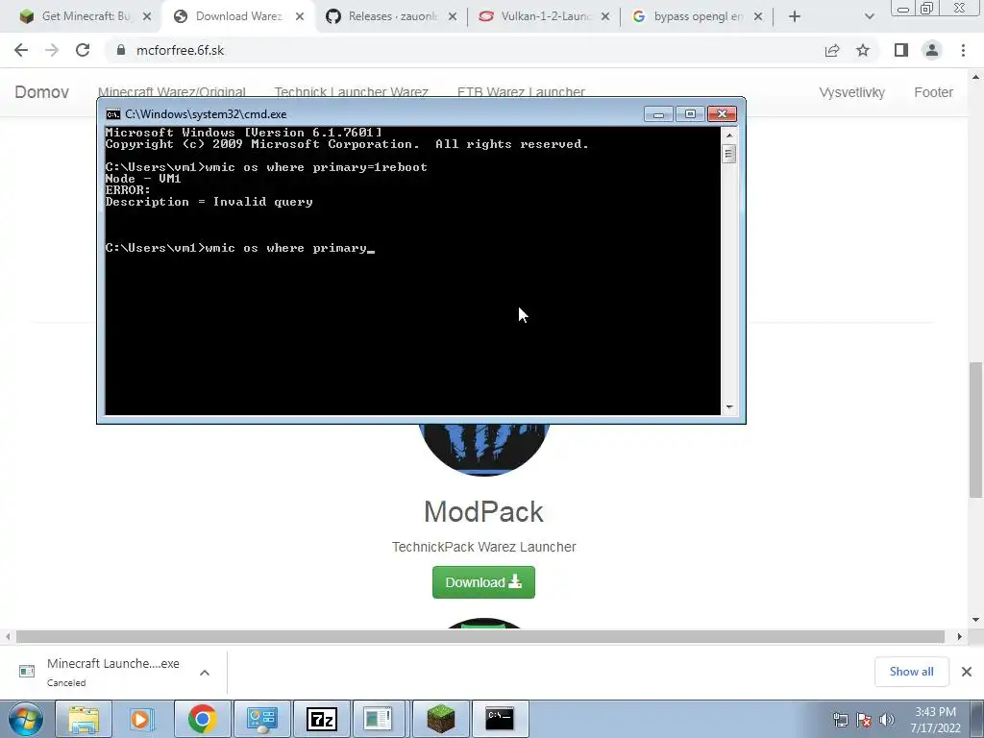
Task: Share this page icon in address bar
Action: point(832,50)
